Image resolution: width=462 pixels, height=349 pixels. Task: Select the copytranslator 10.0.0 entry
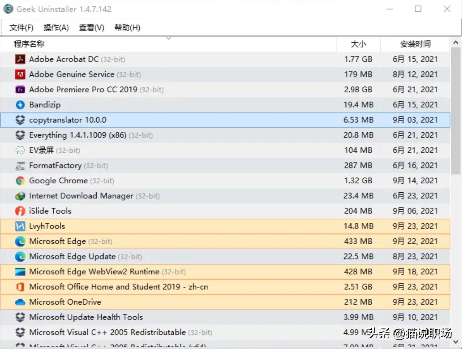click(142, 120)
